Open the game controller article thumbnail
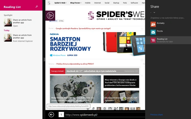Viewport: 191px width, 119px height. pos(76,89)
